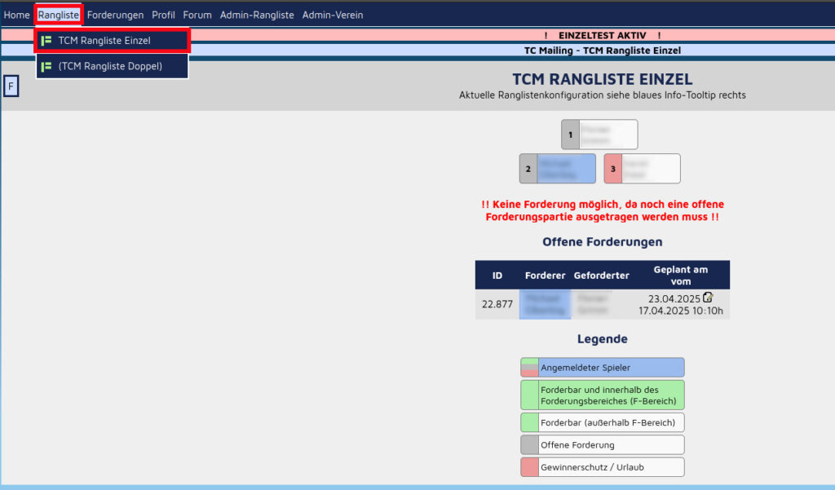Open the Forum page
The height and width of the screenshot is (490, 835).
pos(197,15)
